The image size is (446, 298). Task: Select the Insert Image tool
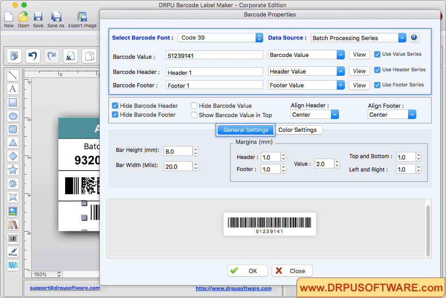[13, 211]
